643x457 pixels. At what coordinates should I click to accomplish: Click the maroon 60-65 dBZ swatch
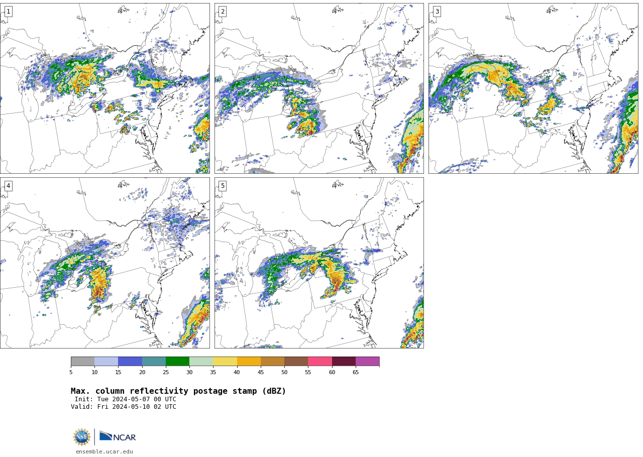pos(344,362)
